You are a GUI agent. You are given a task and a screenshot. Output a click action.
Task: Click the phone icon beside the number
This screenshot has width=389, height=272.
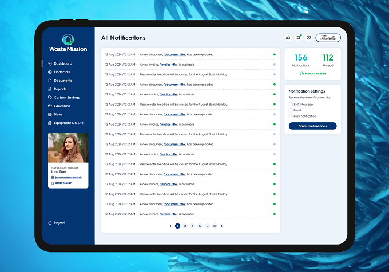[x=53, y=183]
